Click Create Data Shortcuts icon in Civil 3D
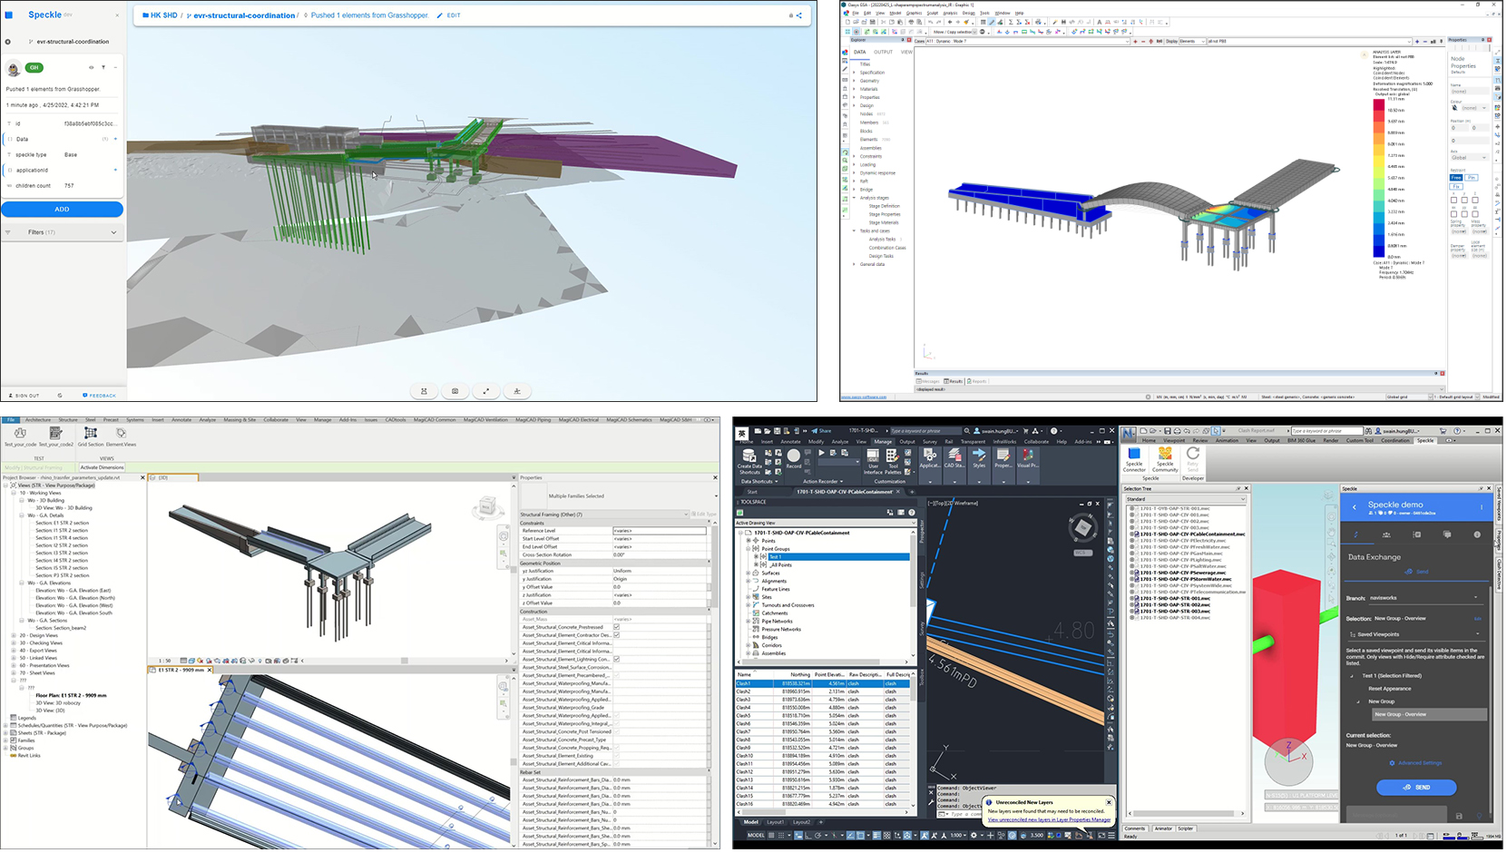Screen dimensions: 1507x853 750,462
